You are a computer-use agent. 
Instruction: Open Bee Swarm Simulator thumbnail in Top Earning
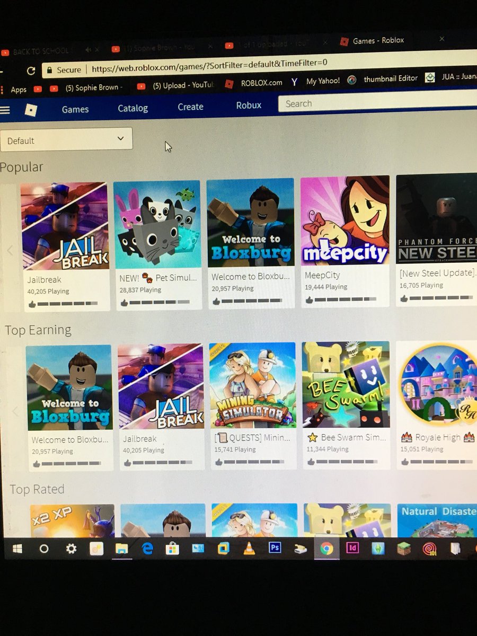coord(346,385)
